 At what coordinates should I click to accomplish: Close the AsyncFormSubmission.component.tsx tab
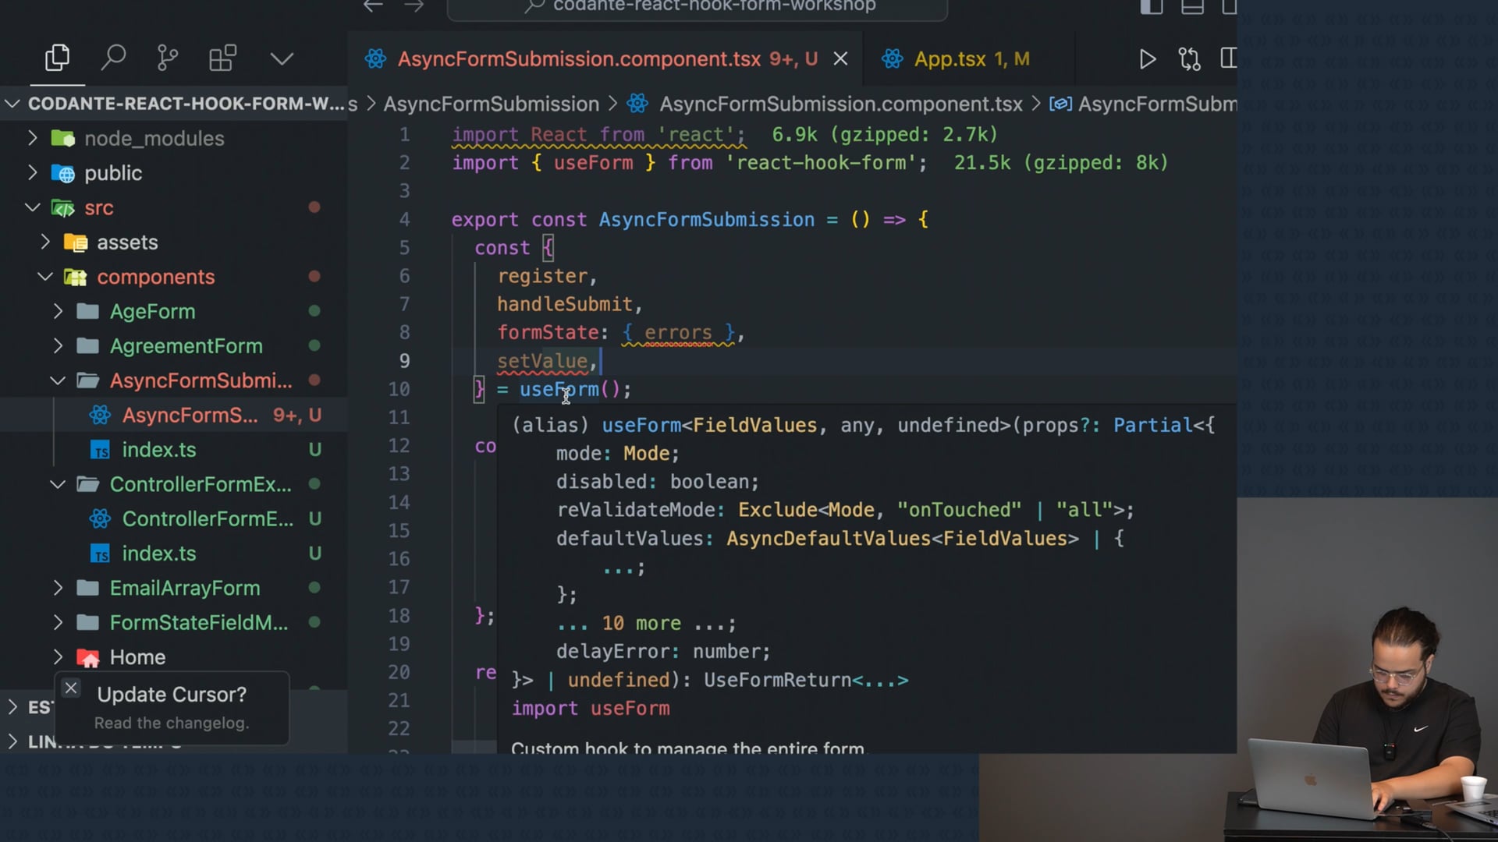[840, 59]
